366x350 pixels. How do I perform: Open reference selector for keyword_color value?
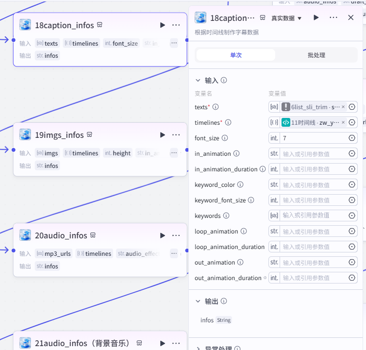[352, 184]
